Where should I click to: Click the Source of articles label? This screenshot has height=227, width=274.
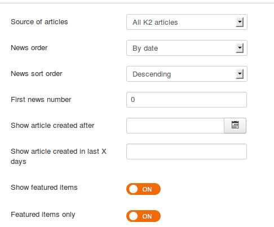tap(39, 22)
